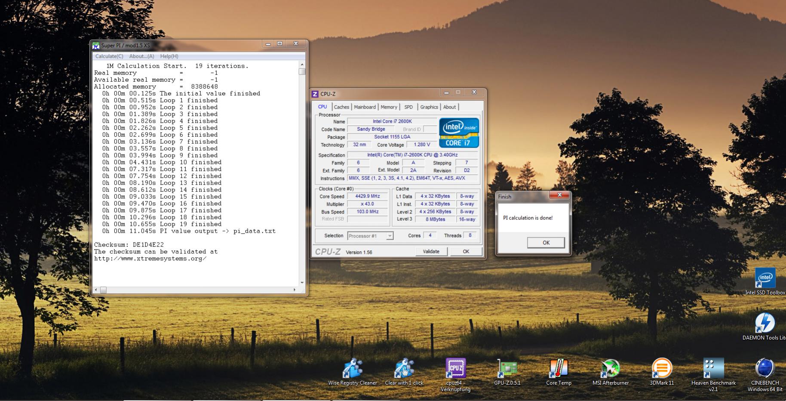786x401 pixels.
Task: Click Super PI vertical scrollbar down arrow
Action: pyautogui.click(x=302, y=283)
